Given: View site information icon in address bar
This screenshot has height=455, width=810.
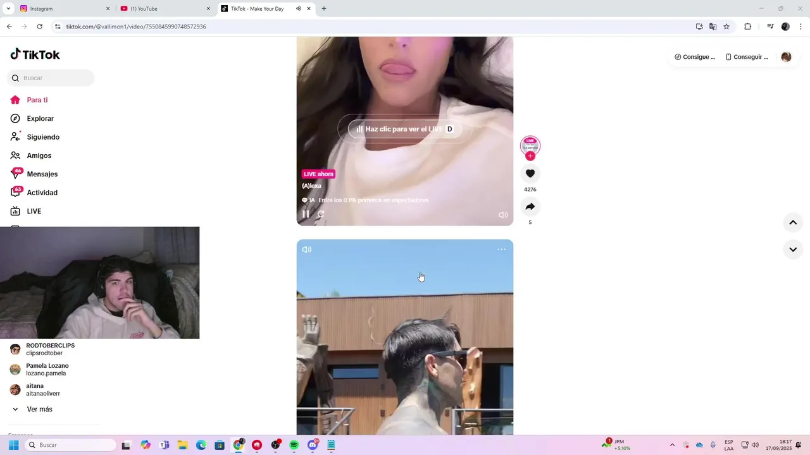Looking at the screenshot, I should [x=58, y=27].
